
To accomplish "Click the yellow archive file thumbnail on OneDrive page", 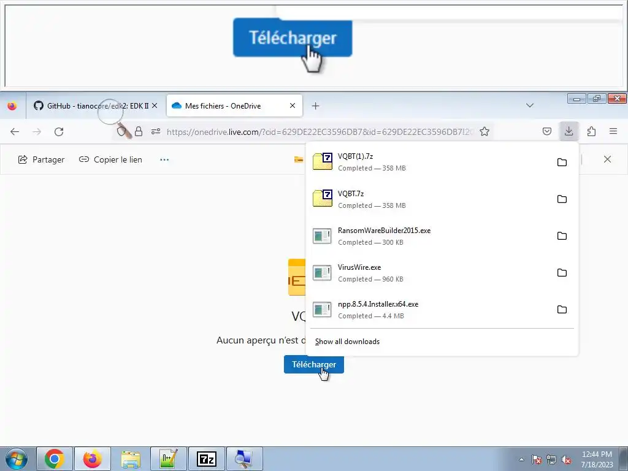I will point(297,277).
